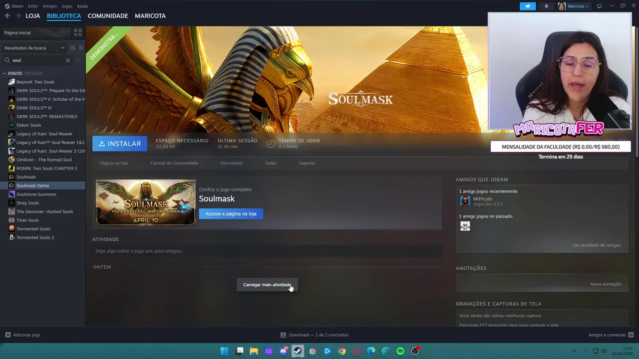Open the Maricota account dropdown
639x359 pixels.
573,6
